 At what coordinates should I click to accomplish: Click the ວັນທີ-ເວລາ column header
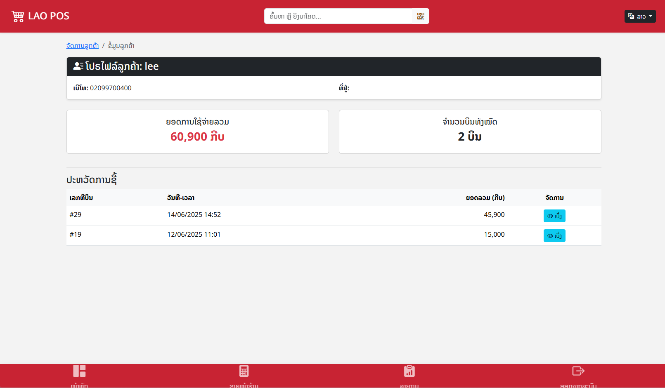click(x=181, y=198)
